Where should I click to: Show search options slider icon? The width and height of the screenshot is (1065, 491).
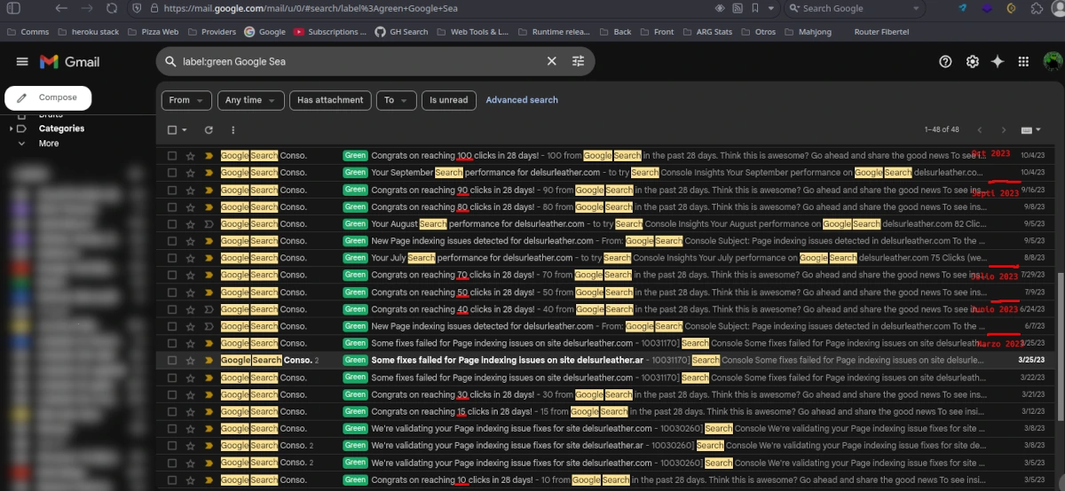[x=579, y=62]
